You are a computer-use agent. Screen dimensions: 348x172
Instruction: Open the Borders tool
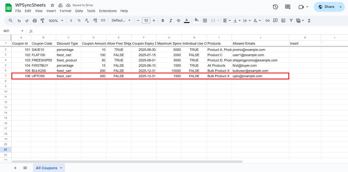click(205, 21)
